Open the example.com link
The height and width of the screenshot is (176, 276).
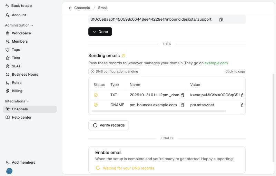point(216,63)
